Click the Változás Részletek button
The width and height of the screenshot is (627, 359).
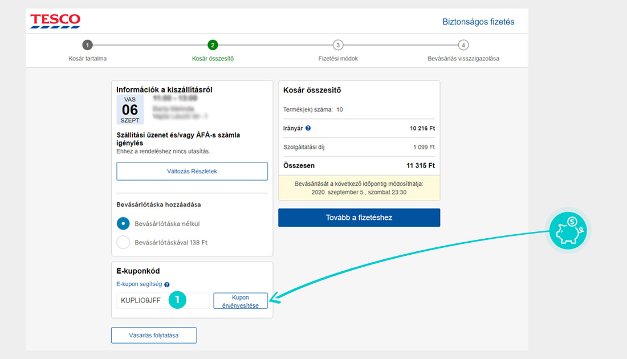pyautogui.click(x=192, y=172)
